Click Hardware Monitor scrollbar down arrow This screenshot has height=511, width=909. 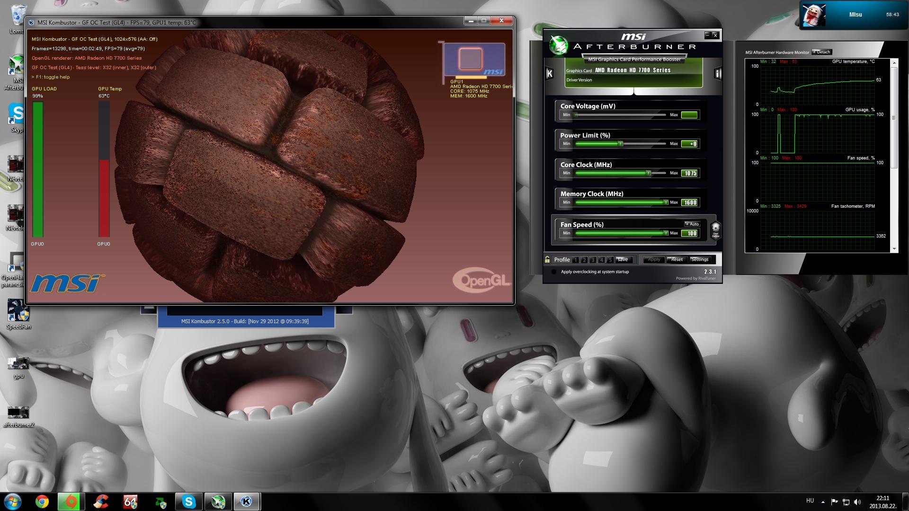[894, 249]
